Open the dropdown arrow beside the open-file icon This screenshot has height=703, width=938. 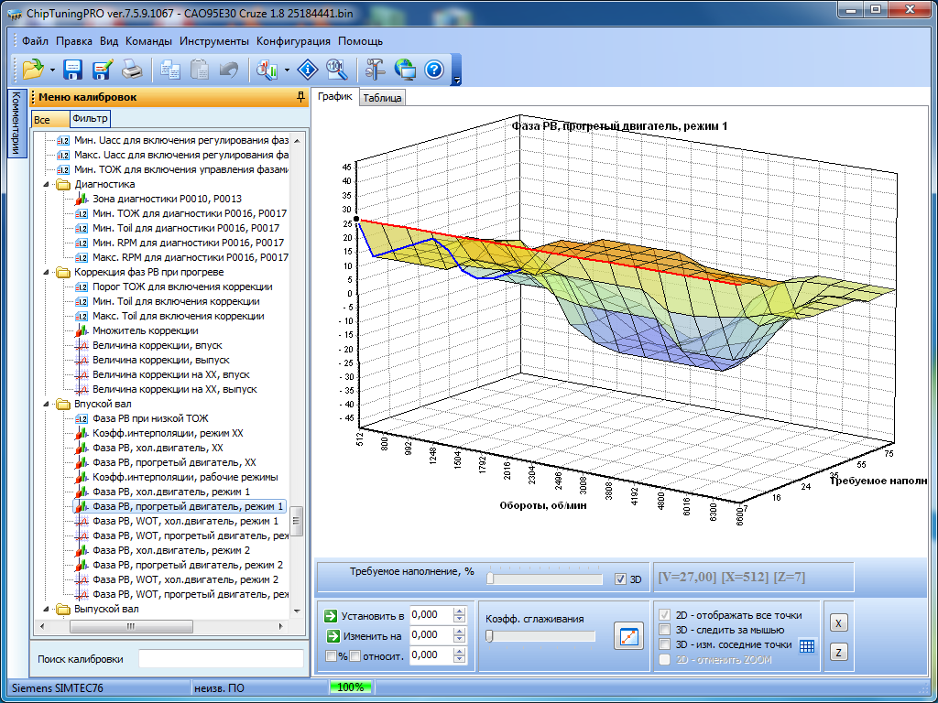pyautogui.click(x=52, y=70)
